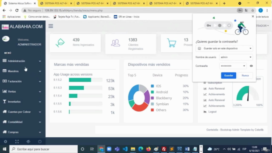Open the Tarjeta Roja Tv bookmark
272x153 pixels.
point(67,17)
